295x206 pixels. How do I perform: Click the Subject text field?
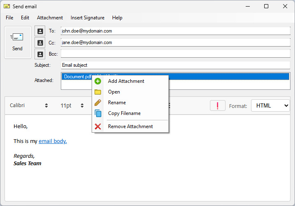click(175, 65)
